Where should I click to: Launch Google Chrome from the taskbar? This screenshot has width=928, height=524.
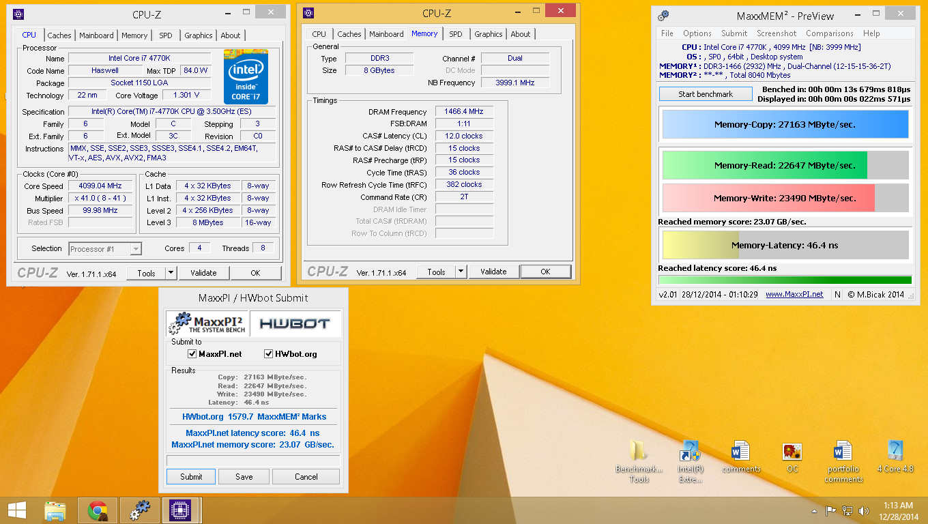tap(98, 510)
